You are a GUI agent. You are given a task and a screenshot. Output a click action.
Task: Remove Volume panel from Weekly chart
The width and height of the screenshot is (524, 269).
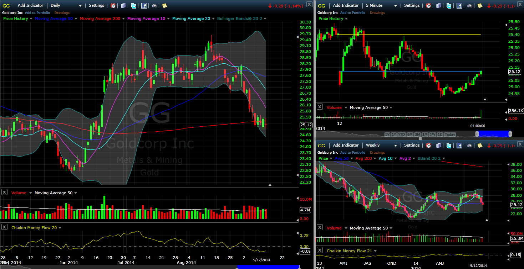pos(320,227)
